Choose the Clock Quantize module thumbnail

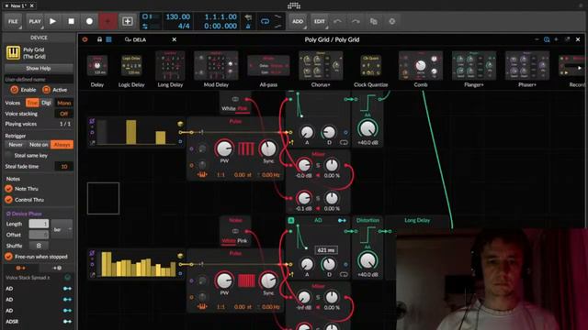pos(370,66)
